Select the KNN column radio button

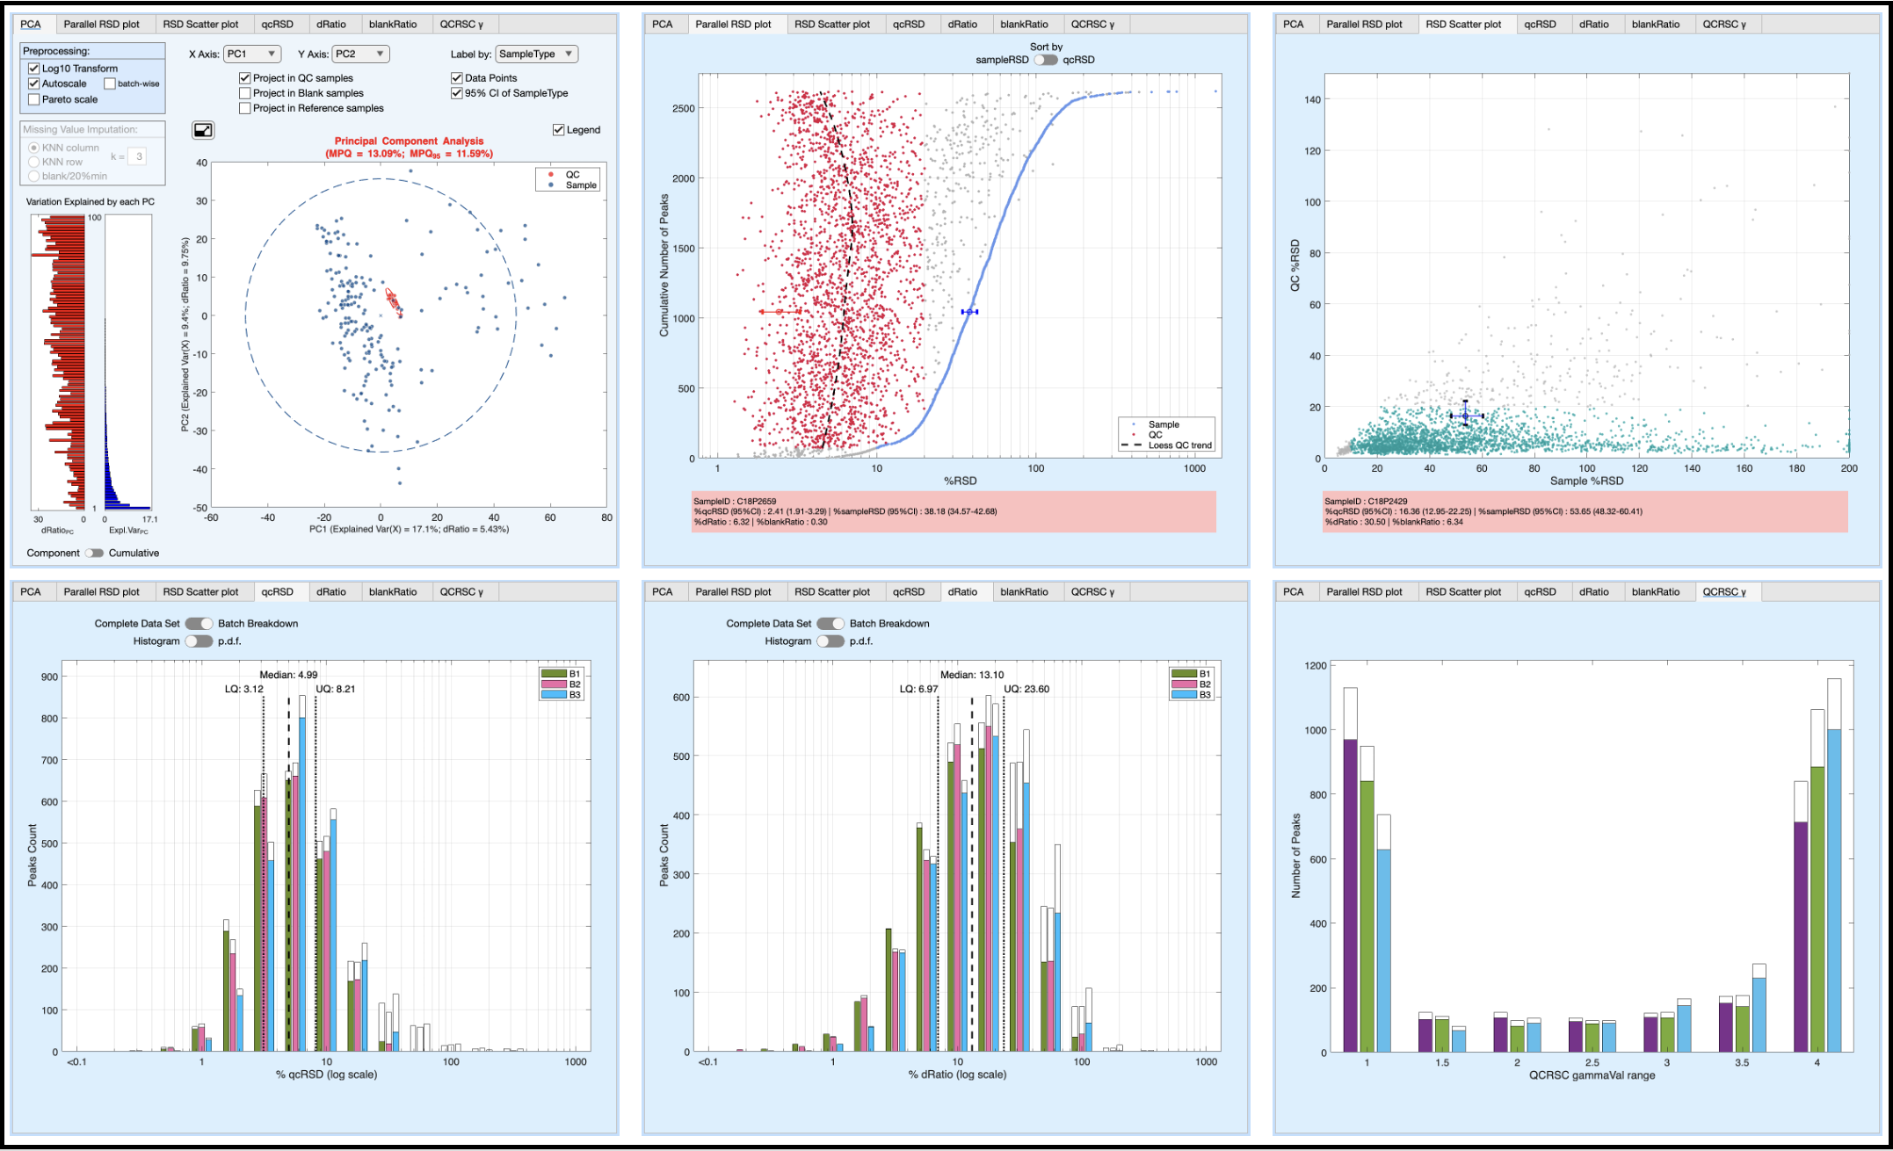[x=34, y=148]
